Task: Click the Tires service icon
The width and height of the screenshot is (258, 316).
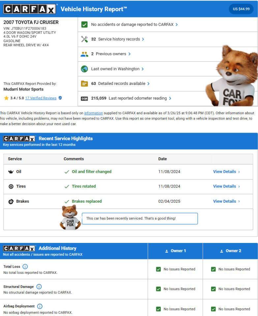Action: (x=11, y=186)
